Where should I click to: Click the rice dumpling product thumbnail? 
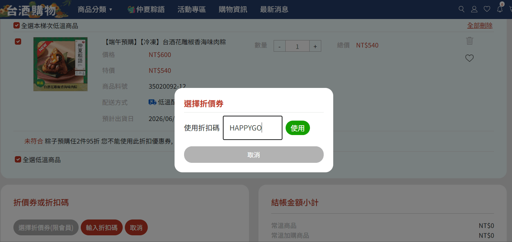pos(60,64)
